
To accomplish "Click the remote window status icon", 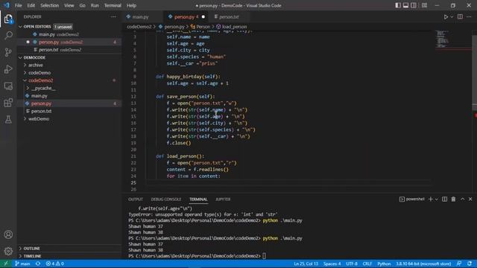I will tap(5, 264).
